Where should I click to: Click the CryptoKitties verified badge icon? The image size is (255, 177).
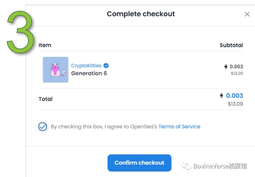[106, 66]
